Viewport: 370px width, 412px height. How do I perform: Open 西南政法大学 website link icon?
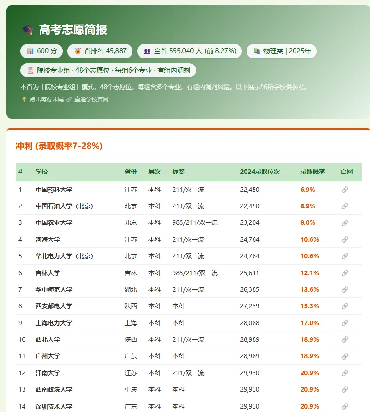coord(345,389)
